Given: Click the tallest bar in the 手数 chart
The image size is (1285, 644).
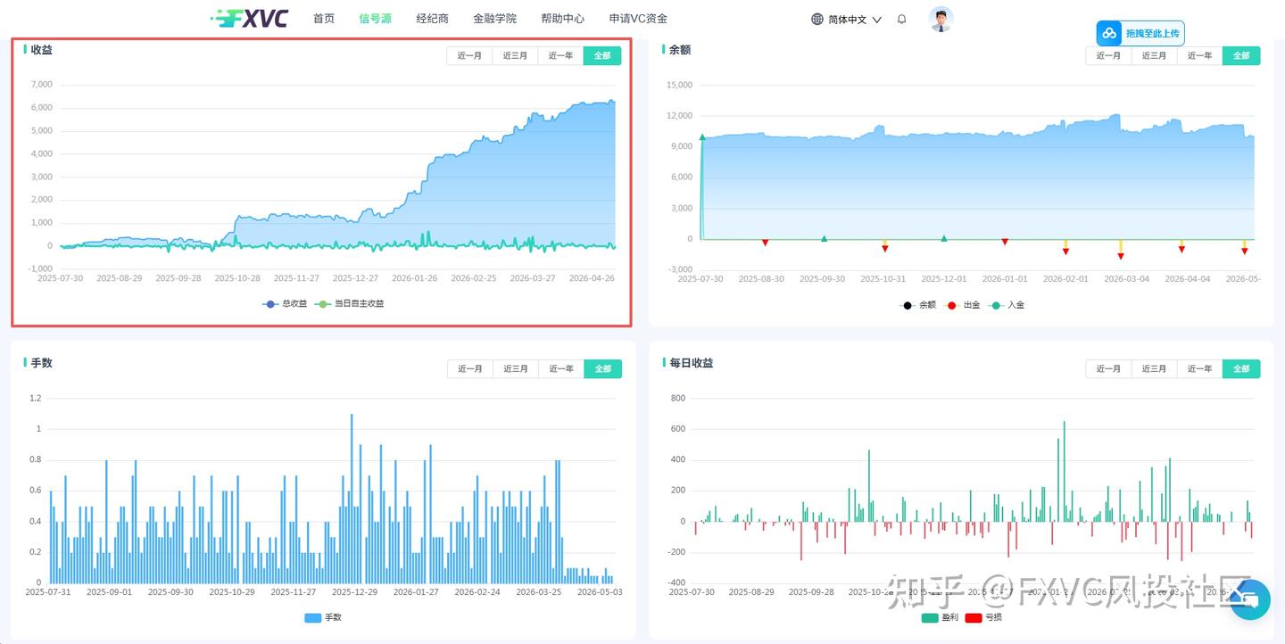Looking at the screenshot, I should click(352, 499).
